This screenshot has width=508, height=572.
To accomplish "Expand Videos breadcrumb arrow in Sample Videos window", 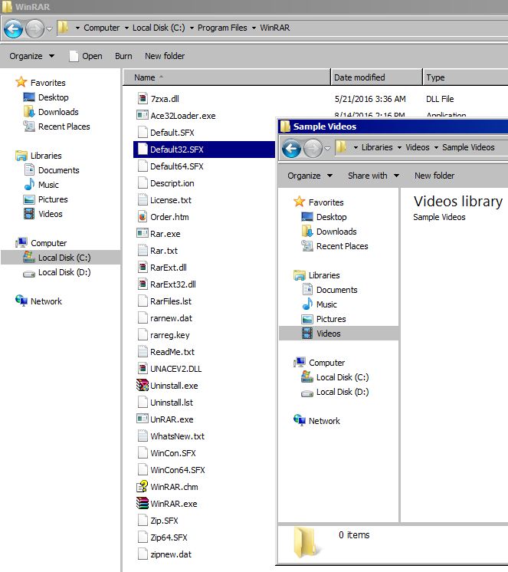I will [436, 148].
